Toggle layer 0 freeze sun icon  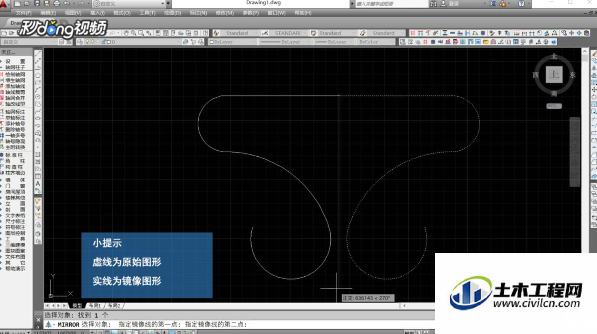tap(92, 42)
